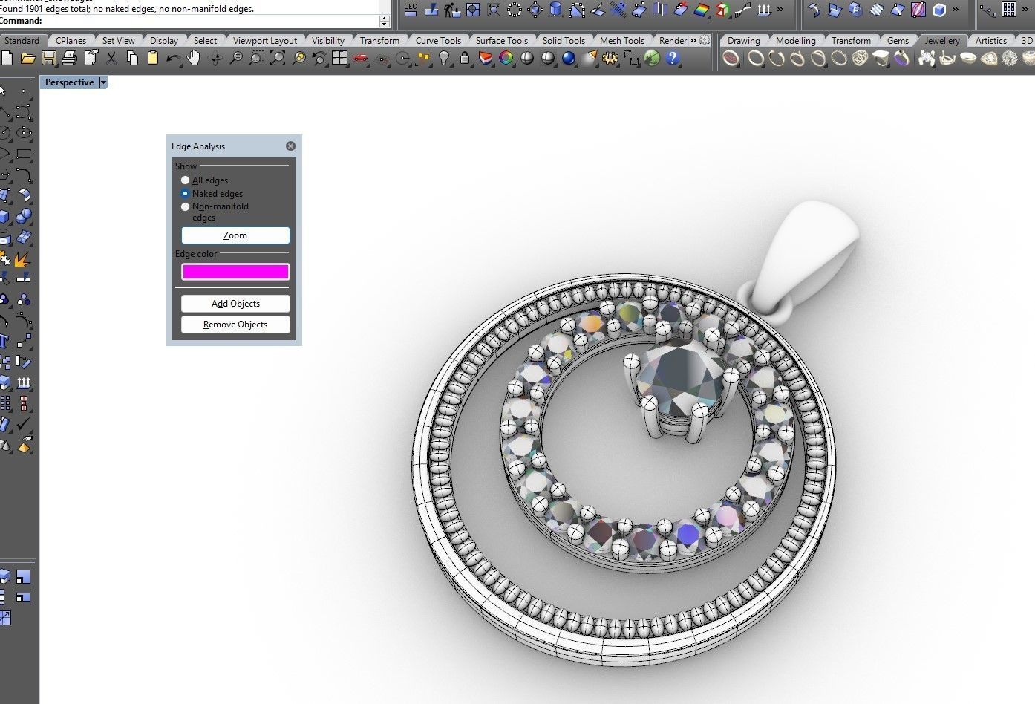
Task: Switch to the Mesh Tools tab
Action: [x=622, y=41]
